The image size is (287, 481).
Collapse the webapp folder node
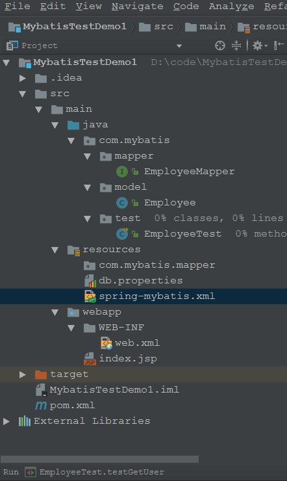tap(55, 313)
